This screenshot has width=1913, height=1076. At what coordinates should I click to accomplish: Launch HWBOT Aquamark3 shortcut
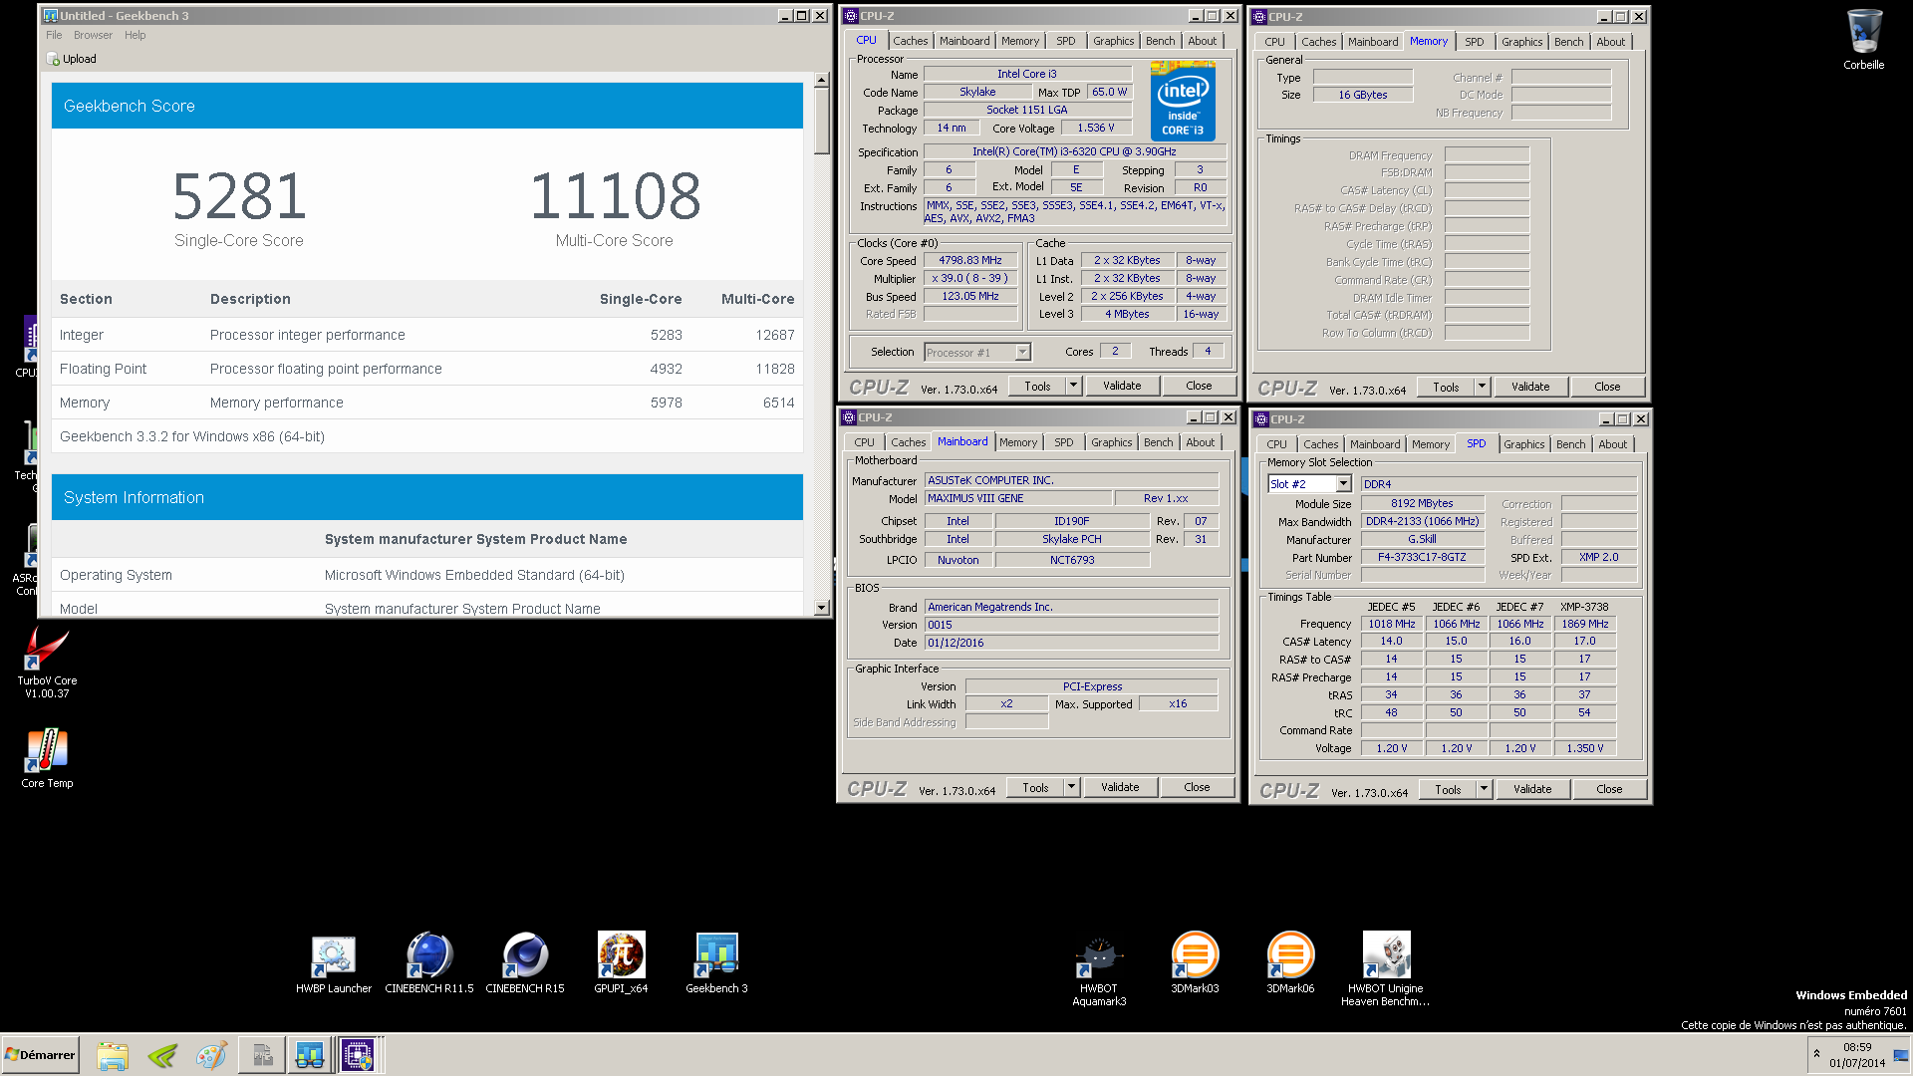(x=1099, y=969)
